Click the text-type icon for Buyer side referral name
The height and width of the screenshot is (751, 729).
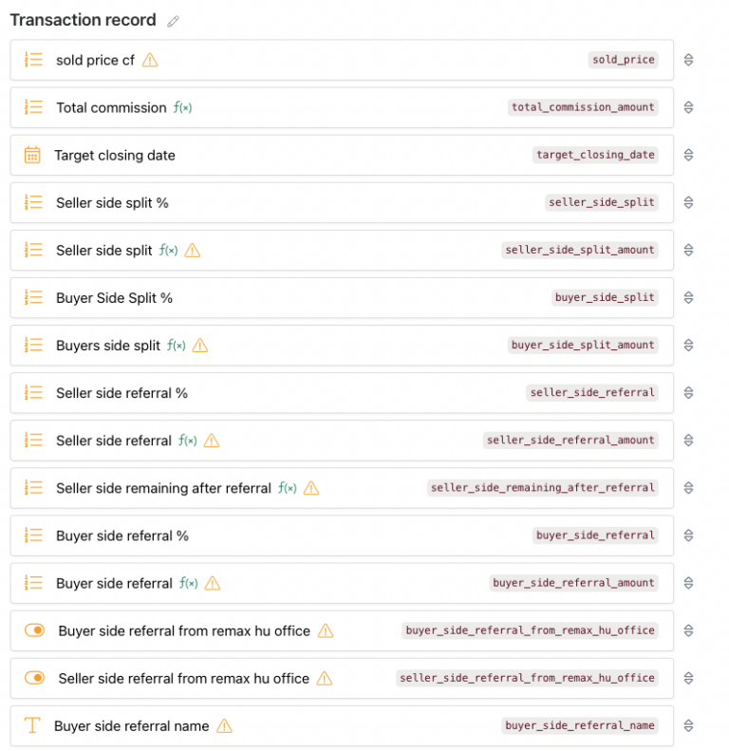click(x=32, y=725)
